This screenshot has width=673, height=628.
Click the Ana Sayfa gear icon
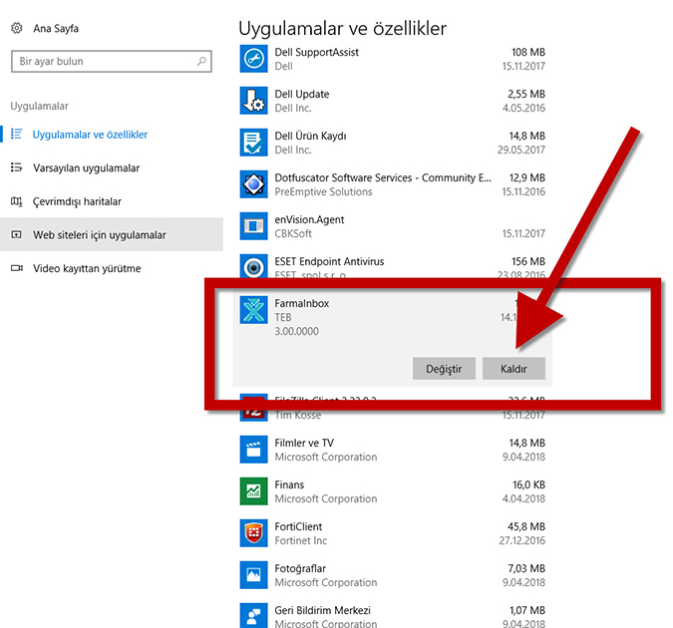click(x=17, y=28)
